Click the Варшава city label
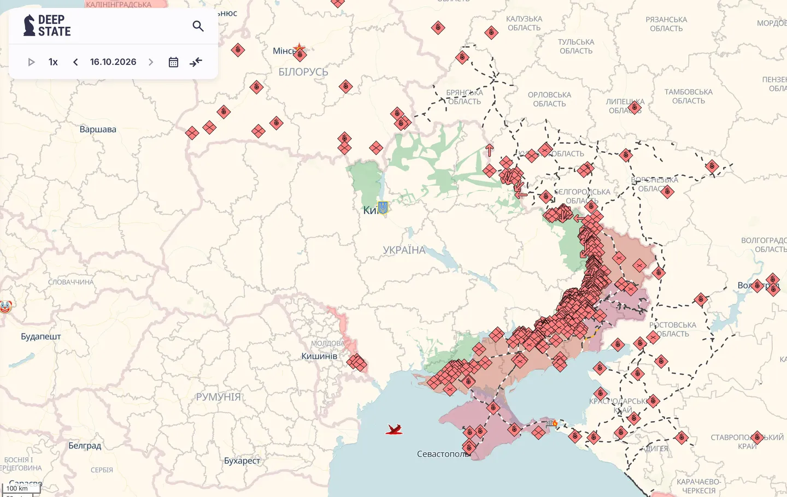The height and width of the screenshot is (497, 787). pos(98,129)
